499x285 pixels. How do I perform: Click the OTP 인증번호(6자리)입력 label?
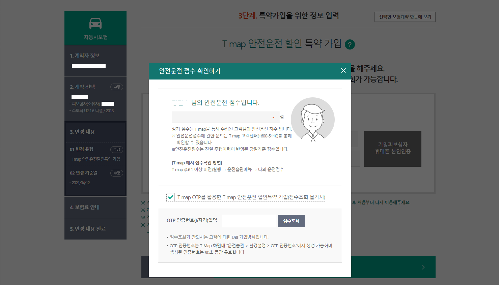click(192, 220)
